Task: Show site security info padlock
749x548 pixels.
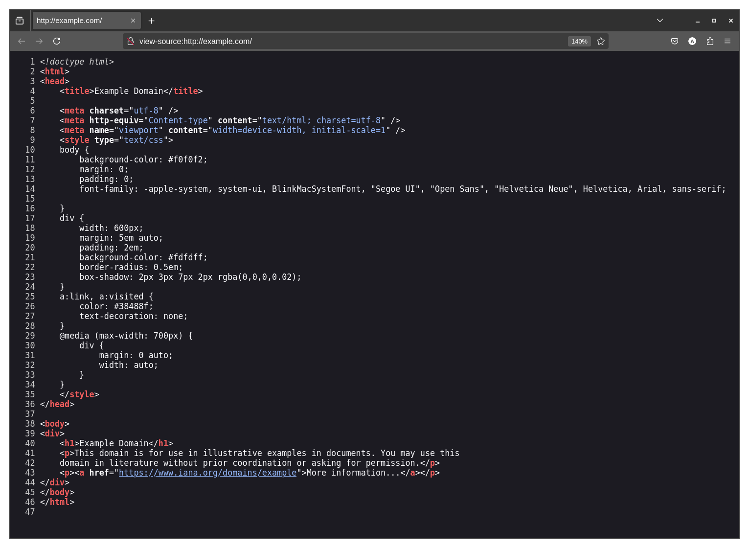Action: (x=131, y=41)
